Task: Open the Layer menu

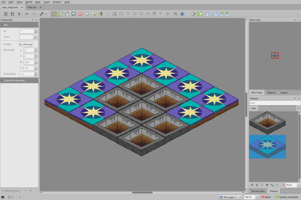Action: coord(47,2)
